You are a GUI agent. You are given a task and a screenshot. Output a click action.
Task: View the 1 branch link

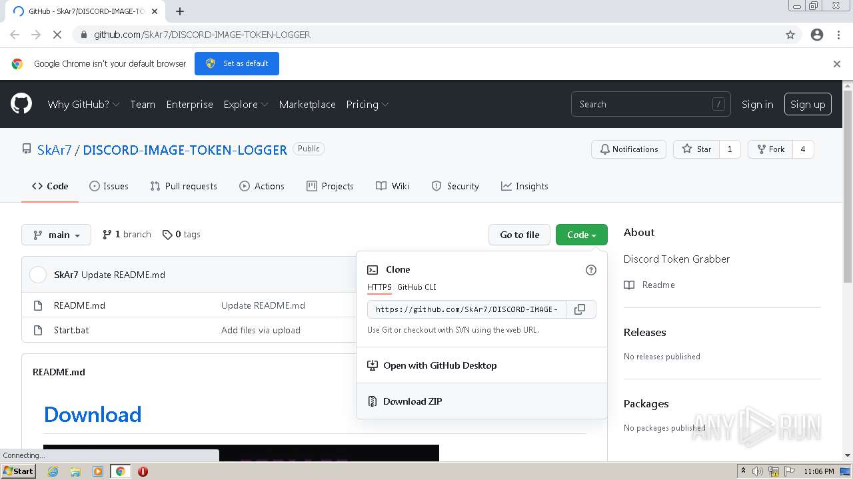tap(127, 235)
